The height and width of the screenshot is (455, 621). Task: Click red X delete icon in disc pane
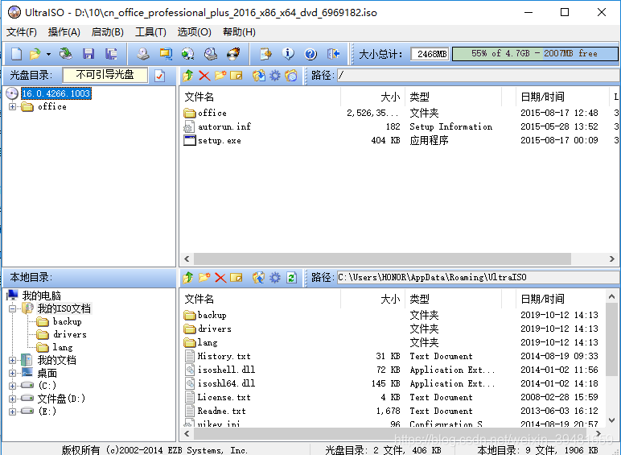[204, 76]
